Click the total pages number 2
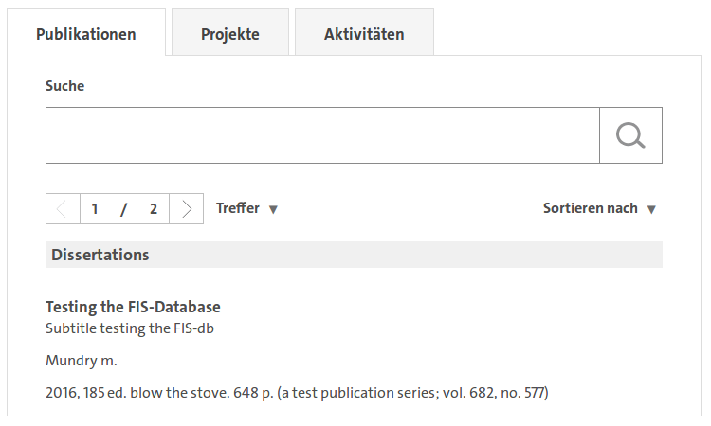This screenshot has height=426, width=711. click(x=154, y=208)
